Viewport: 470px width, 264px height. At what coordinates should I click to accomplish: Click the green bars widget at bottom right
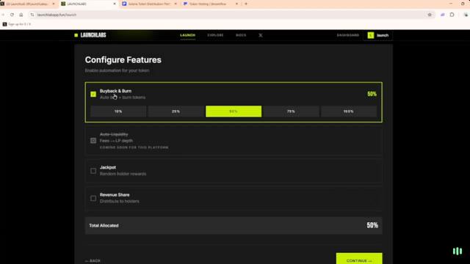(458, 251)
